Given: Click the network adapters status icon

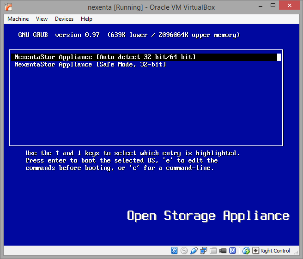Looking at the screenshot, I should pyautogui.click(x=204, y=251).
